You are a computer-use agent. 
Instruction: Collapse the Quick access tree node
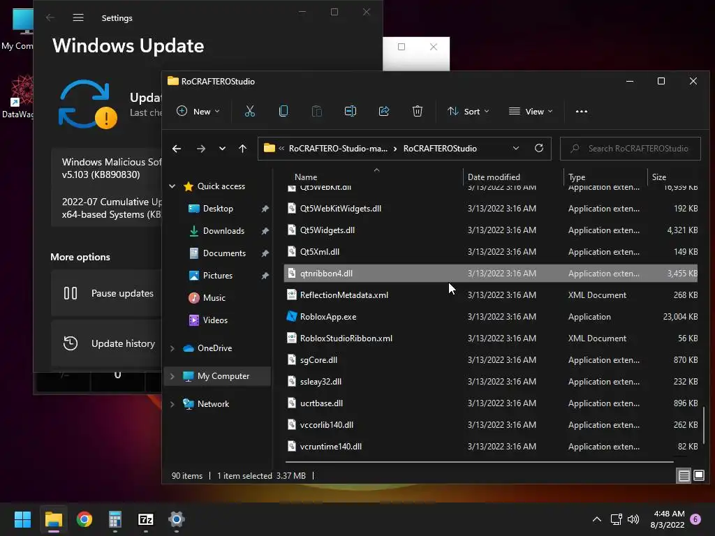coord(172,186)
